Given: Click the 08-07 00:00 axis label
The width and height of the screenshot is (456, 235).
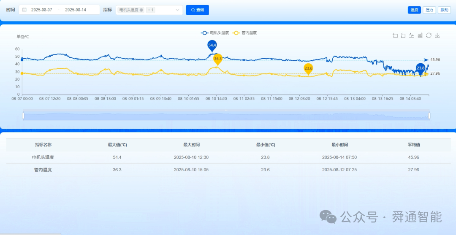Looking at the screenshot, I should pos(22,99).
